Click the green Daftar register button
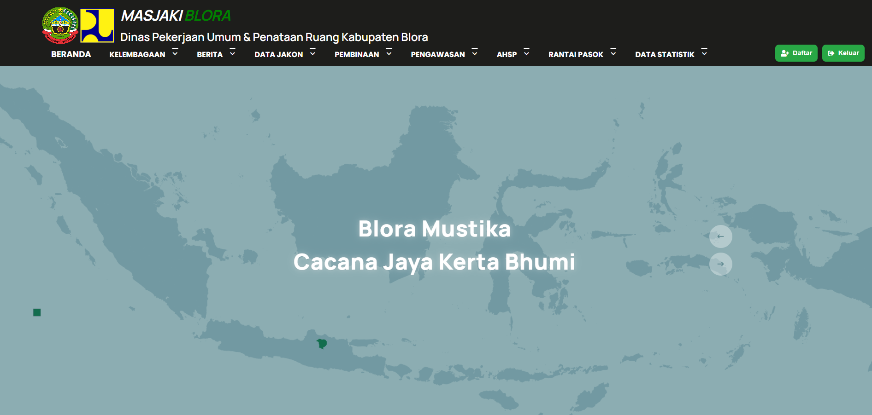This screenshot has height=415, width=872. tap(796, 53)
